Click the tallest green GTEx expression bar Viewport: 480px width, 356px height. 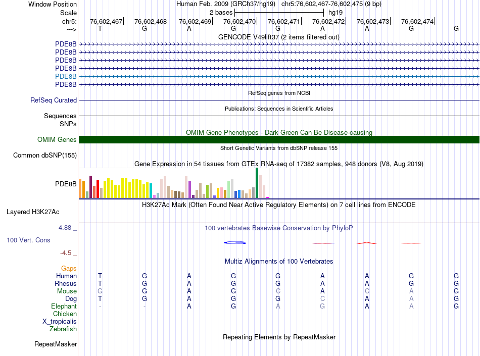(257, 183)
